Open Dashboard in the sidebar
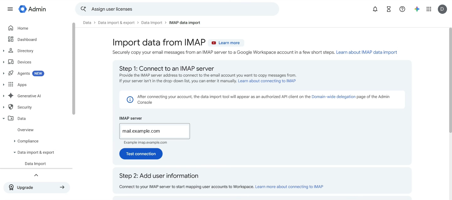Screen dimensions: 452x200 (x=27, y=39)
